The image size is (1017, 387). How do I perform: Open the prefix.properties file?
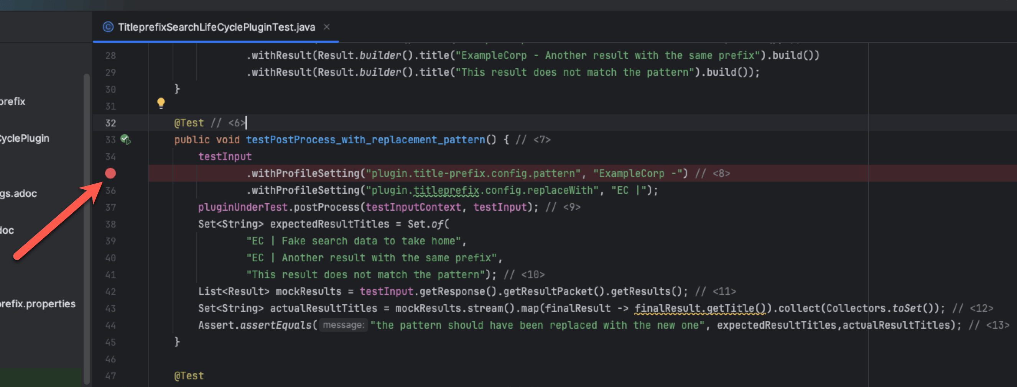[38, 304]
